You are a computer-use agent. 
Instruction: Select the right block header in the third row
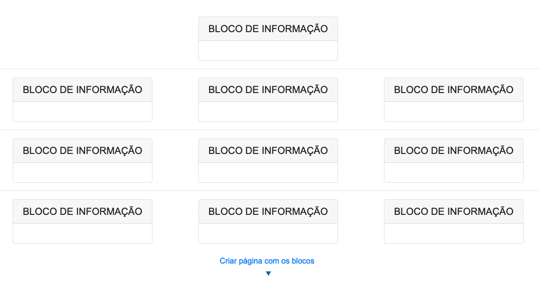pos(453,151)
